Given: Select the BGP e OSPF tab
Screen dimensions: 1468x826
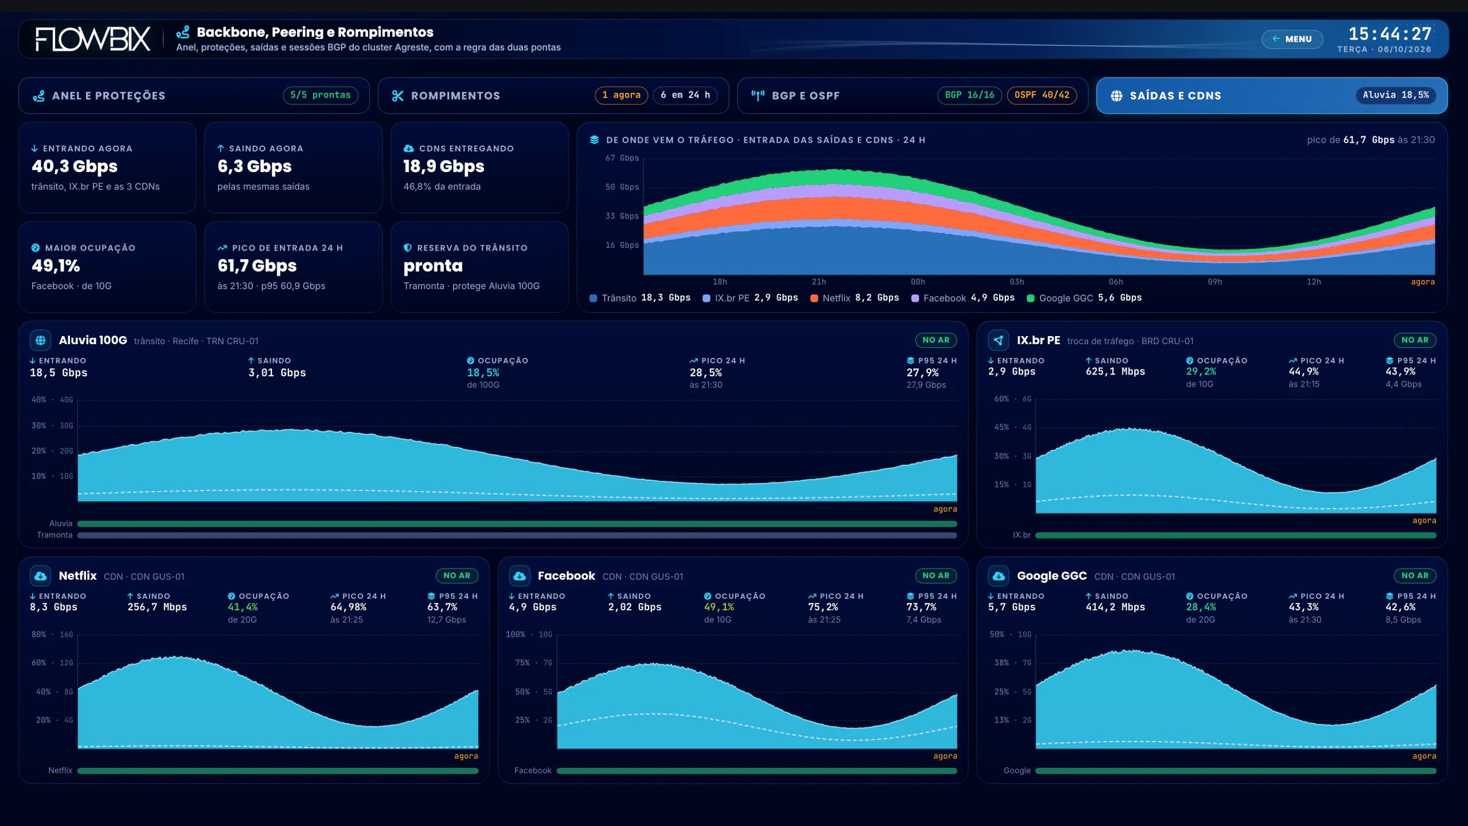Looking at the screenshot, I should pyautogui.click(x=912, y=95).
